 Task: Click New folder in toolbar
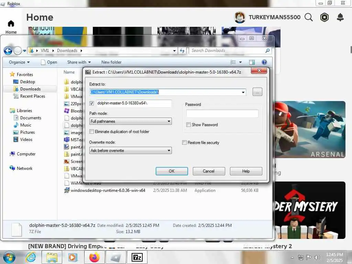coord(111,62)
